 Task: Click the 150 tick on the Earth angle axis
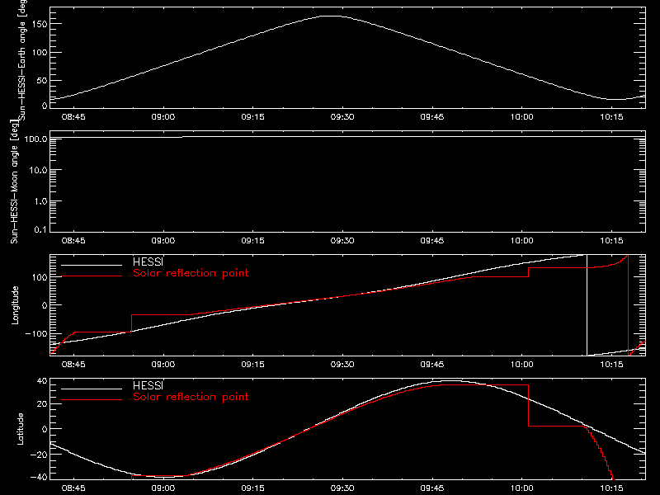tap(40, 25)
